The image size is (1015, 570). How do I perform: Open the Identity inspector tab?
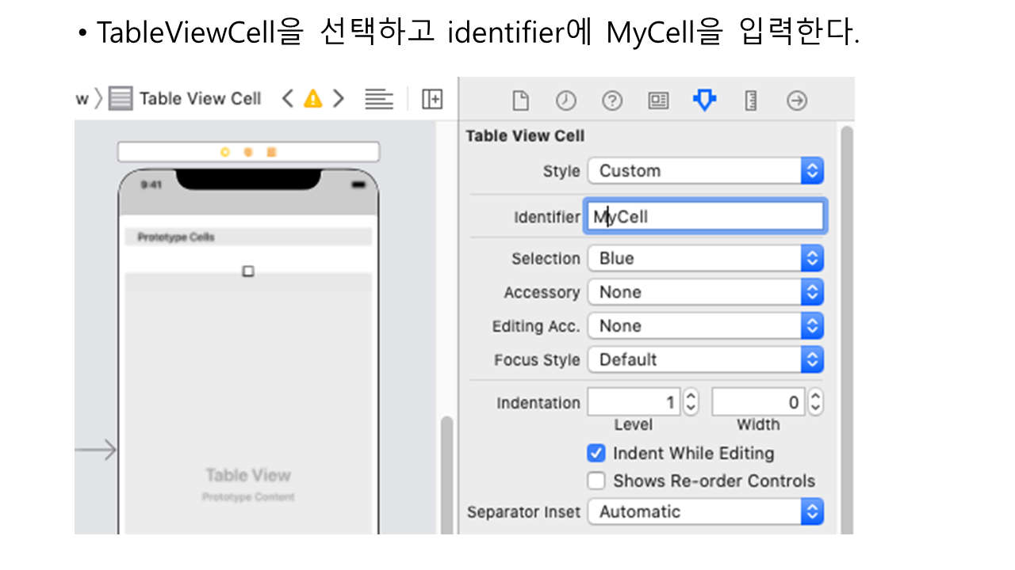pos(658,101)
